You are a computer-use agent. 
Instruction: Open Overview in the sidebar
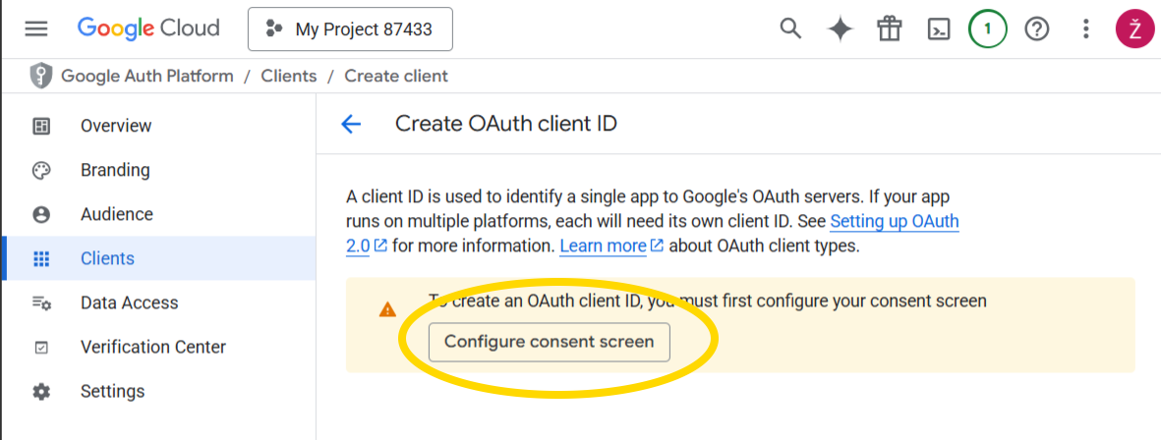[159, 126]
